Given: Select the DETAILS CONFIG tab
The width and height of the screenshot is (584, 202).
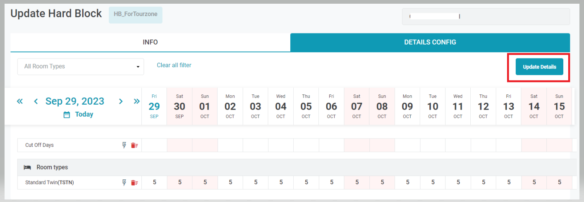Looking at the screenshot, I should (x=430, y=42).
